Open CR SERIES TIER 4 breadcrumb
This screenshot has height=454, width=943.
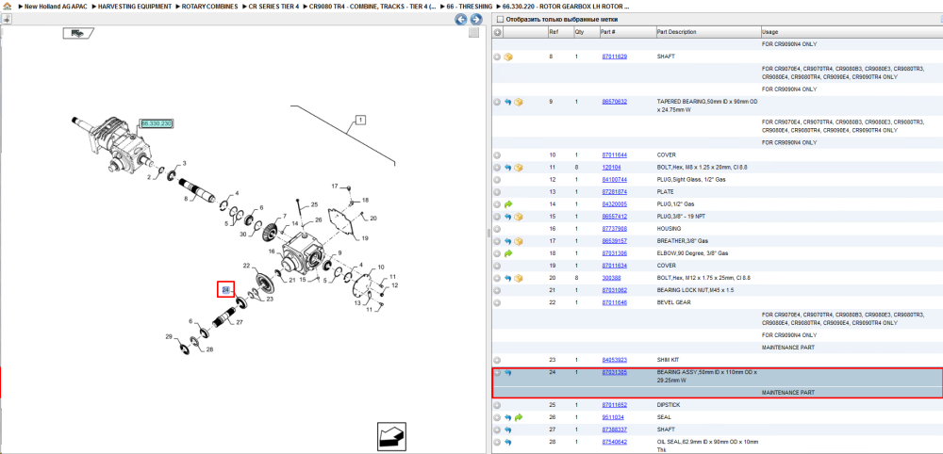click(273, 6)
